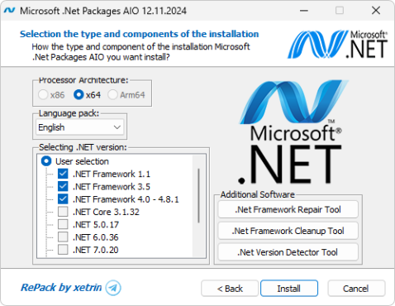This screenshot has width=395, height=306.
Task: Click the Telegram paper plane icon
Action: [x=113, y=288]
